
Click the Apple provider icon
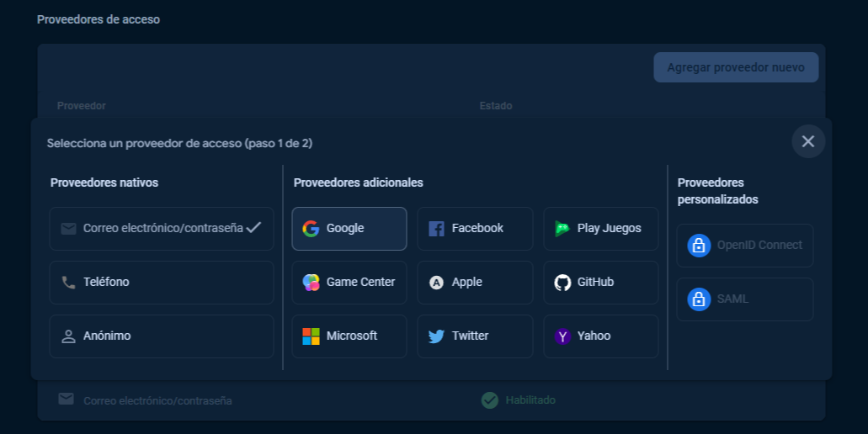point(436,283)
